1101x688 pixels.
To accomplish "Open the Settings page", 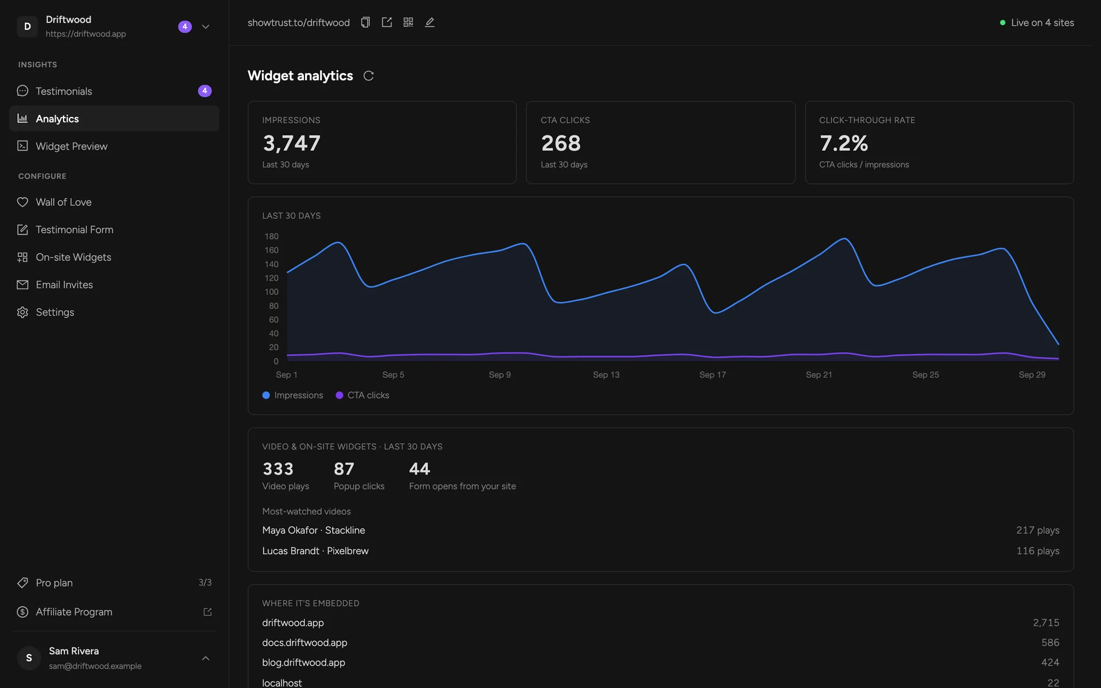I will point(114,312).
